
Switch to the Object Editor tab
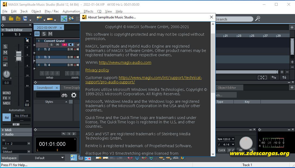coord(227,88)
